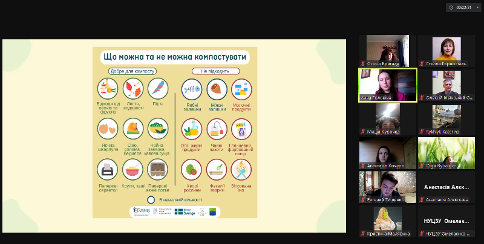Select Анна Головіна's active speaker video
The width and height of the screenshot is (484, 244).
[388, 85]
